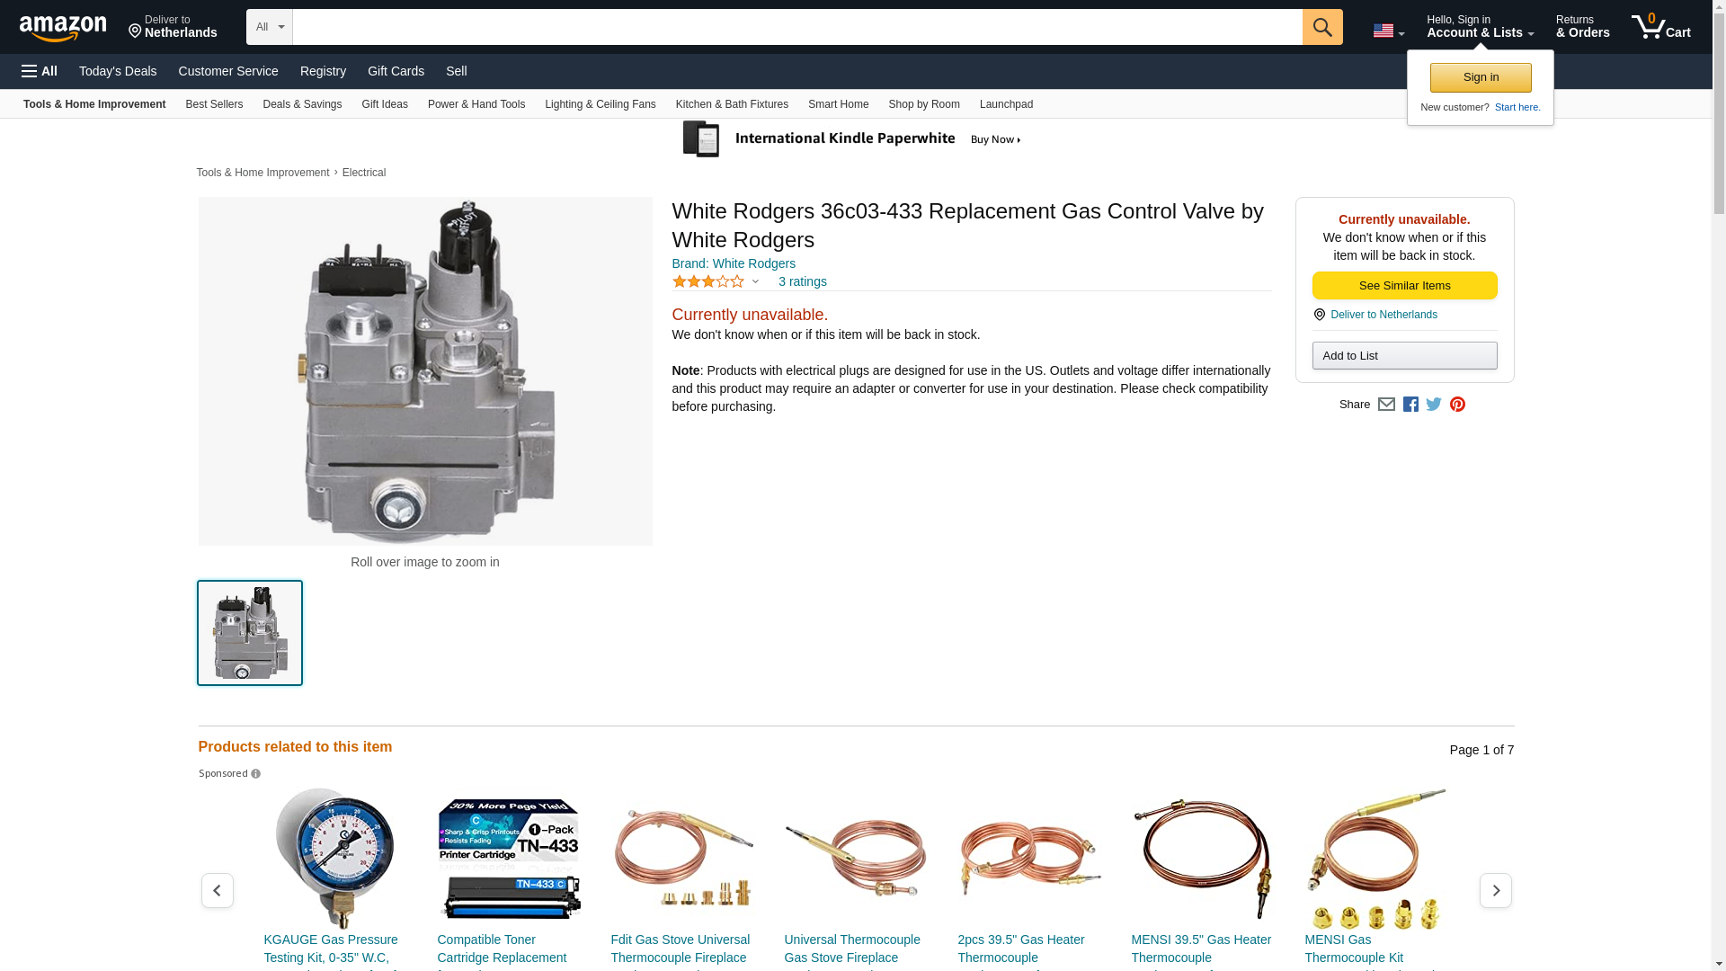Open the 3 ratings link
Screen dimensions: 1726x971
(x=802, y=282)
